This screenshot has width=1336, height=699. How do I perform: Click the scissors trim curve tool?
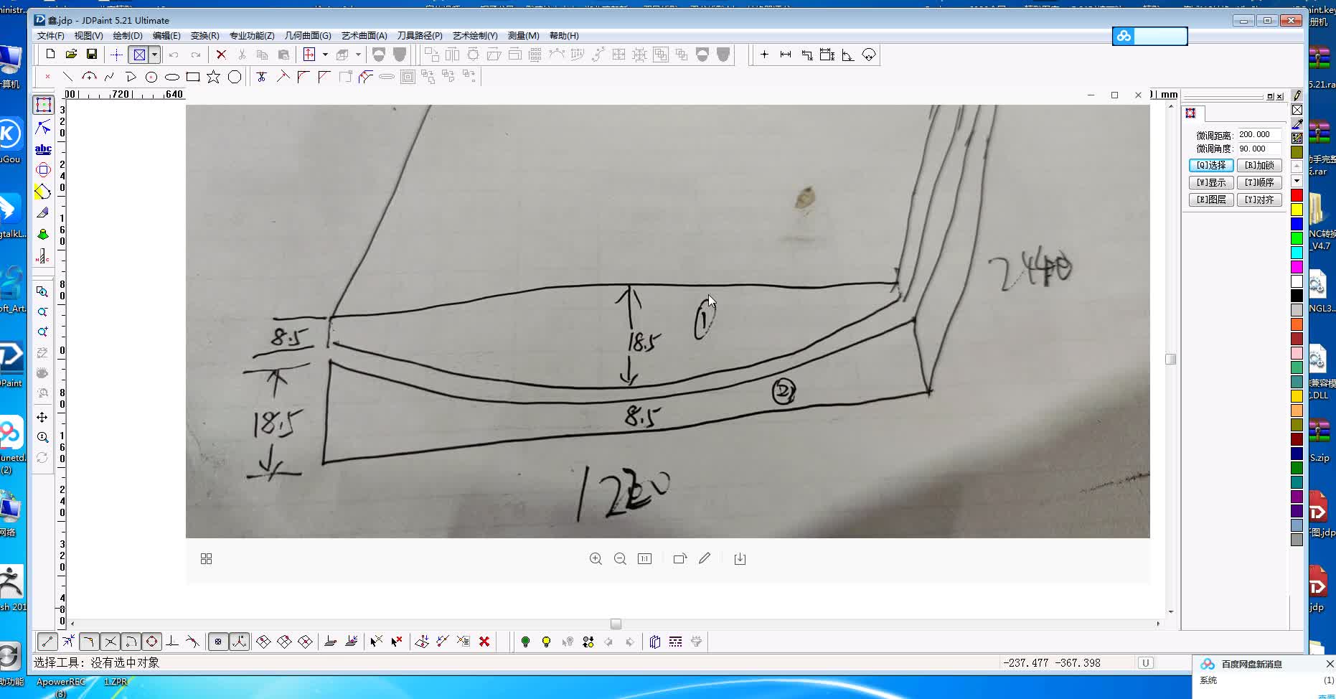click(x=262, y=77)
